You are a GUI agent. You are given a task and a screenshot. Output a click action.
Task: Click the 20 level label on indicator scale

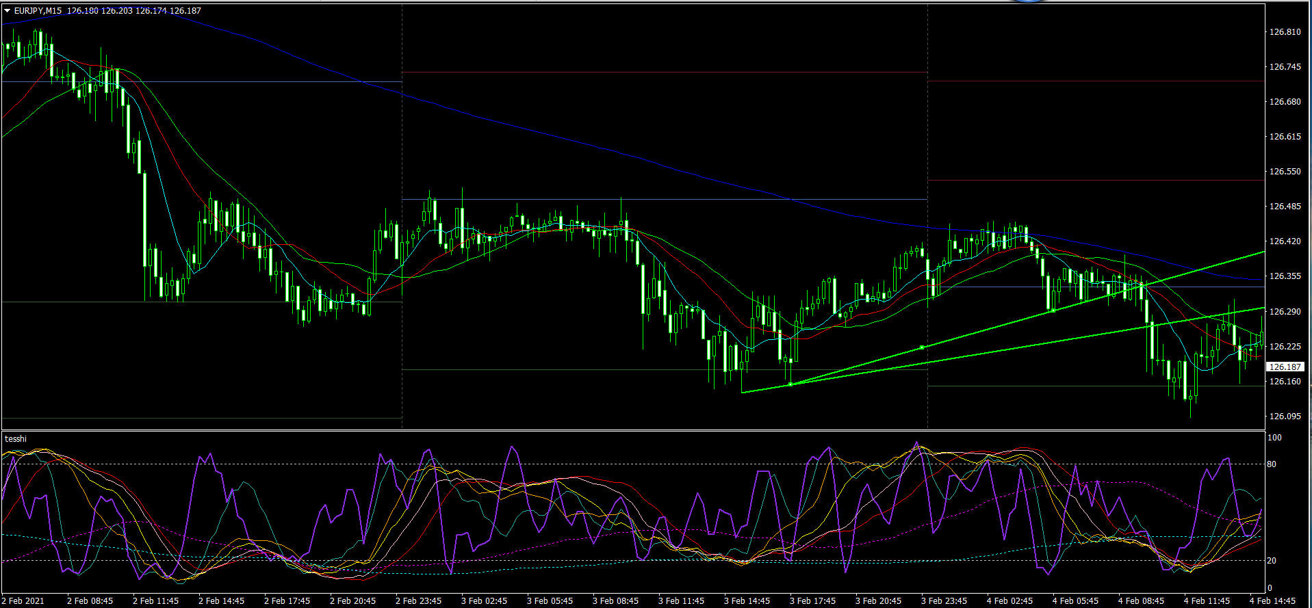tap(1272, 561)
